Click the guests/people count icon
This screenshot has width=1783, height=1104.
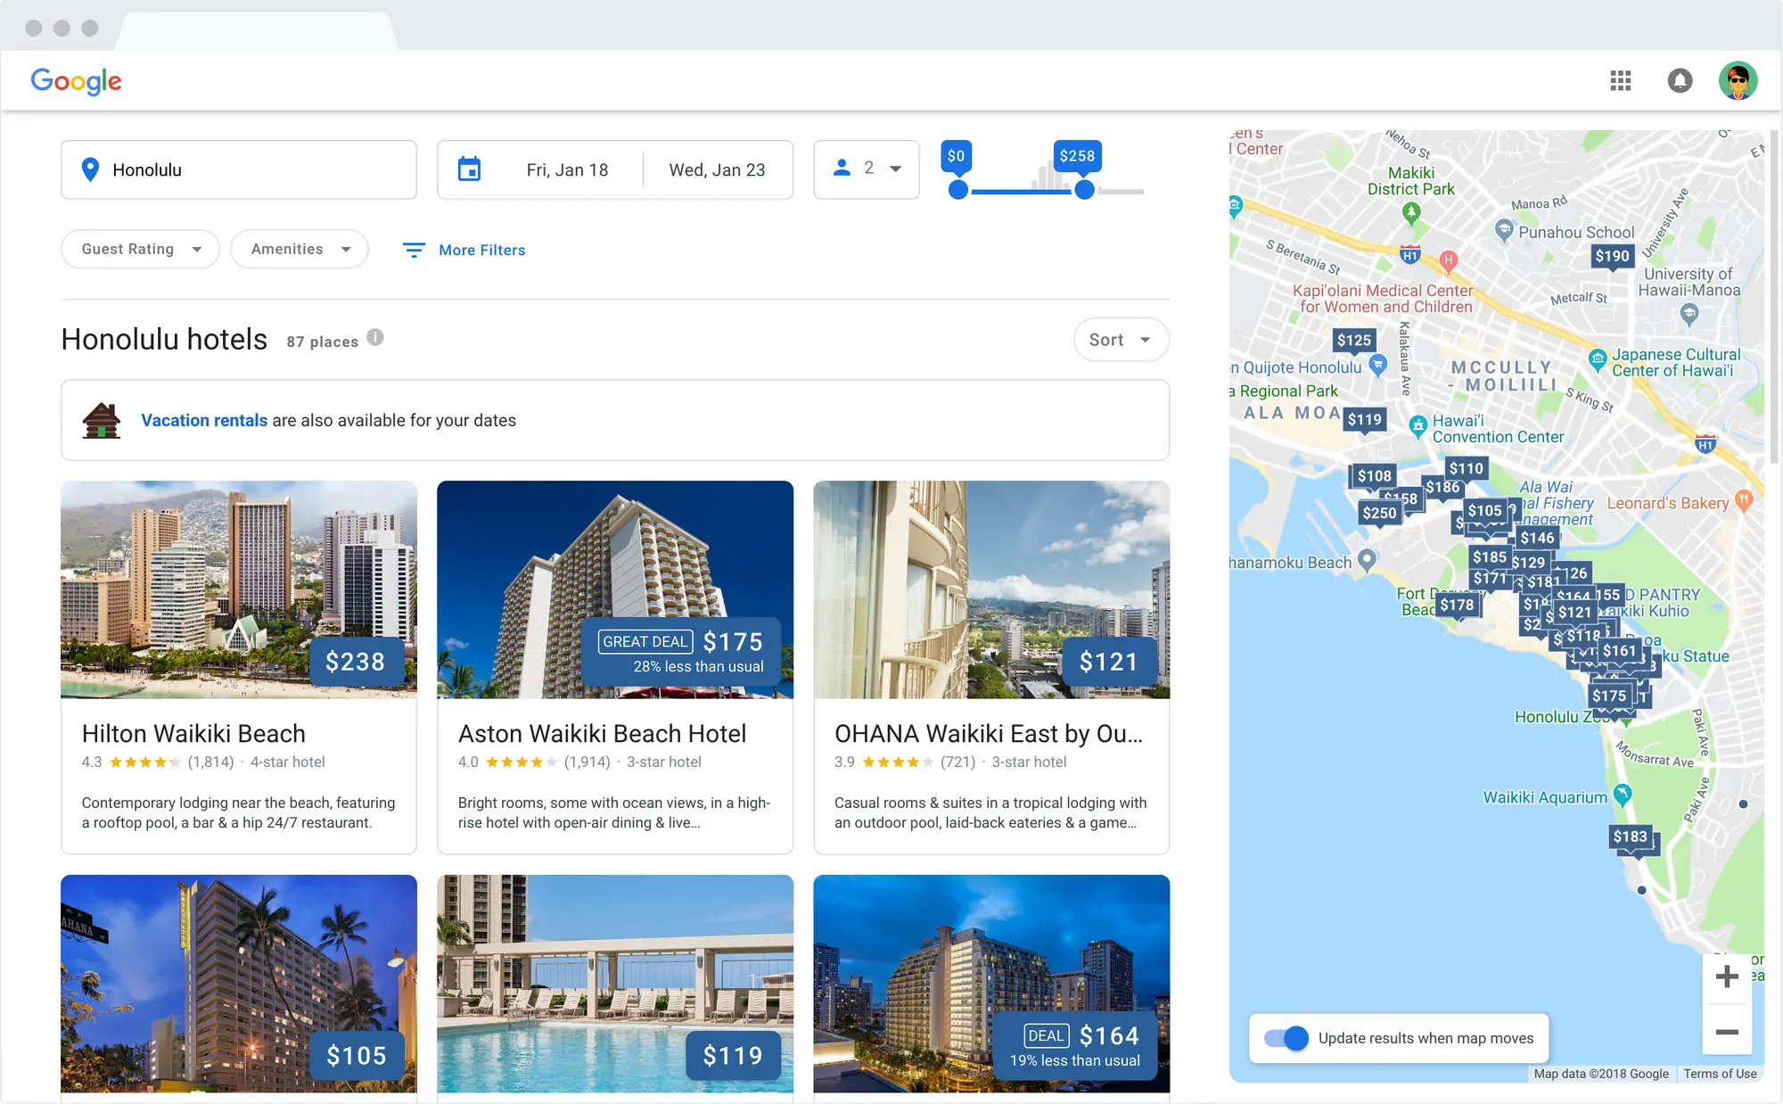pos(841,168)
